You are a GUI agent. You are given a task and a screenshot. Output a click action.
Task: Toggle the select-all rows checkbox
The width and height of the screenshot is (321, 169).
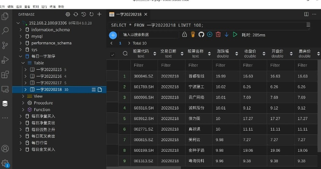point(112,55)
